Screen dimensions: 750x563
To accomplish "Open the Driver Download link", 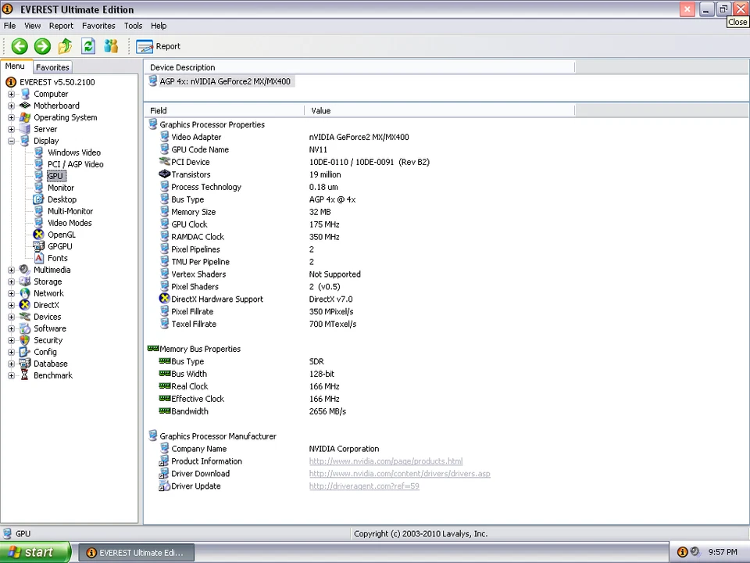I will (x=399, y=474).
